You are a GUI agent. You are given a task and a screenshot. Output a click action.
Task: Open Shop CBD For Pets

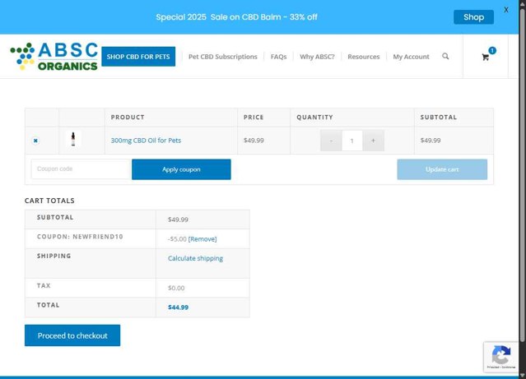point(138,57)
